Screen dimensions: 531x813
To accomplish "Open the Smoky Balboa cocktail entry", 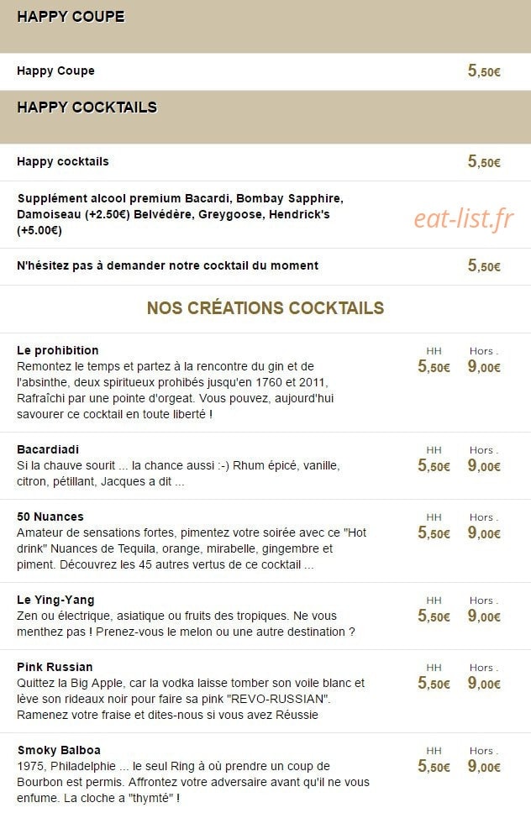I will (x=59, y=750).
